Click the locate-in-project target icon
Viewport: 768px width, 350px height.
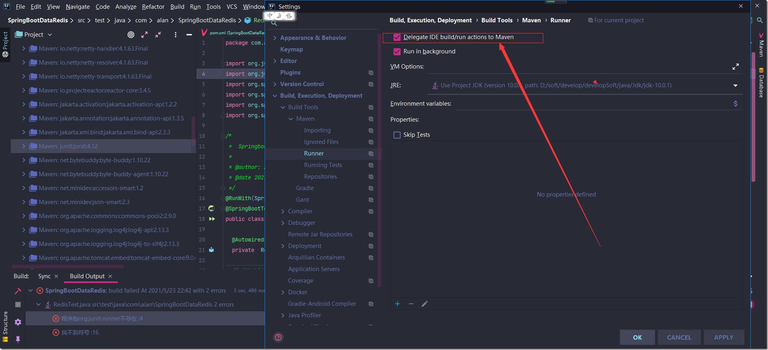tap(131, 35)
